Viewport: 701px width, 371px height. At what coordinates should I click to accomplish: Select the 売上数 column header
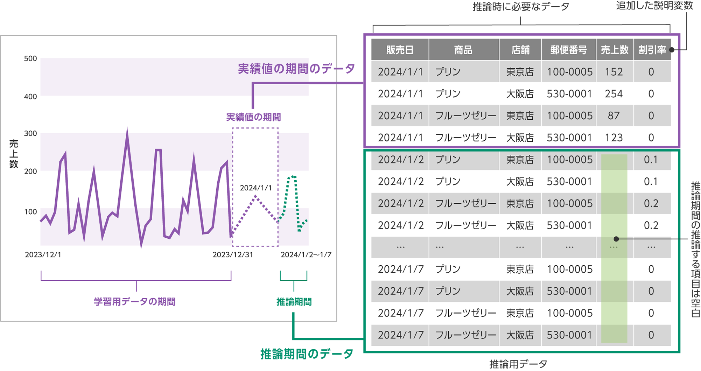(x=615, y=50)
